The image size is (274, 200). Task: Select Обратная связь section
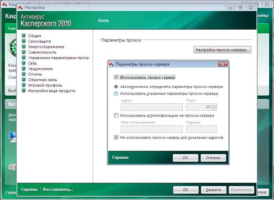pyautogui.click(x=43, y=80)
